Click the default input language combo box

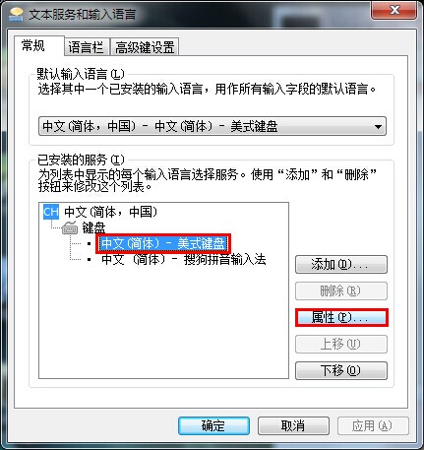pyautogui.click(x=212, y=126)
